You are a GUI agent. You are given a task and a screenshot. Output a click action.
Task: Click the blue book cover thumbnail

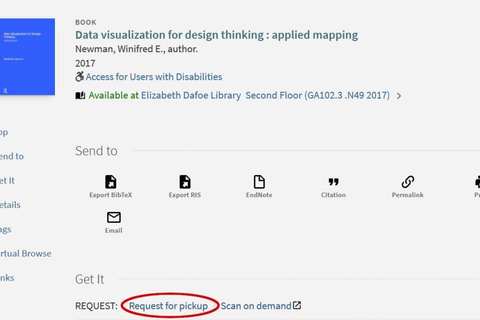(27, 57)
